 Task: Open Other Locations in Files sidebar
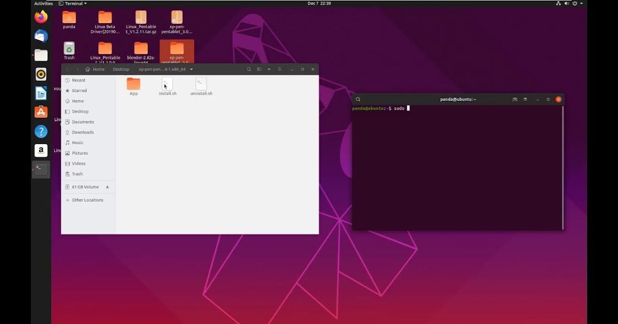point(89,200)
